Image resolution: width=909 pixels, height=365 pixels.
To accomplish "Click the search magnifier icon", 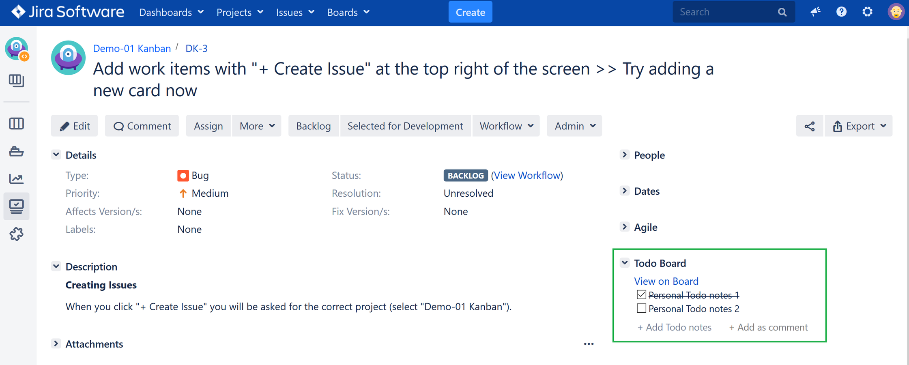I will point(782,12).
